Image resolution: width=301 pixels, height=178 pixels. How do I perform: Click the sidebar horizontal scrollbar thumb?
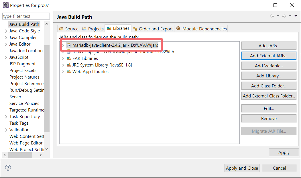click(20, 155)
